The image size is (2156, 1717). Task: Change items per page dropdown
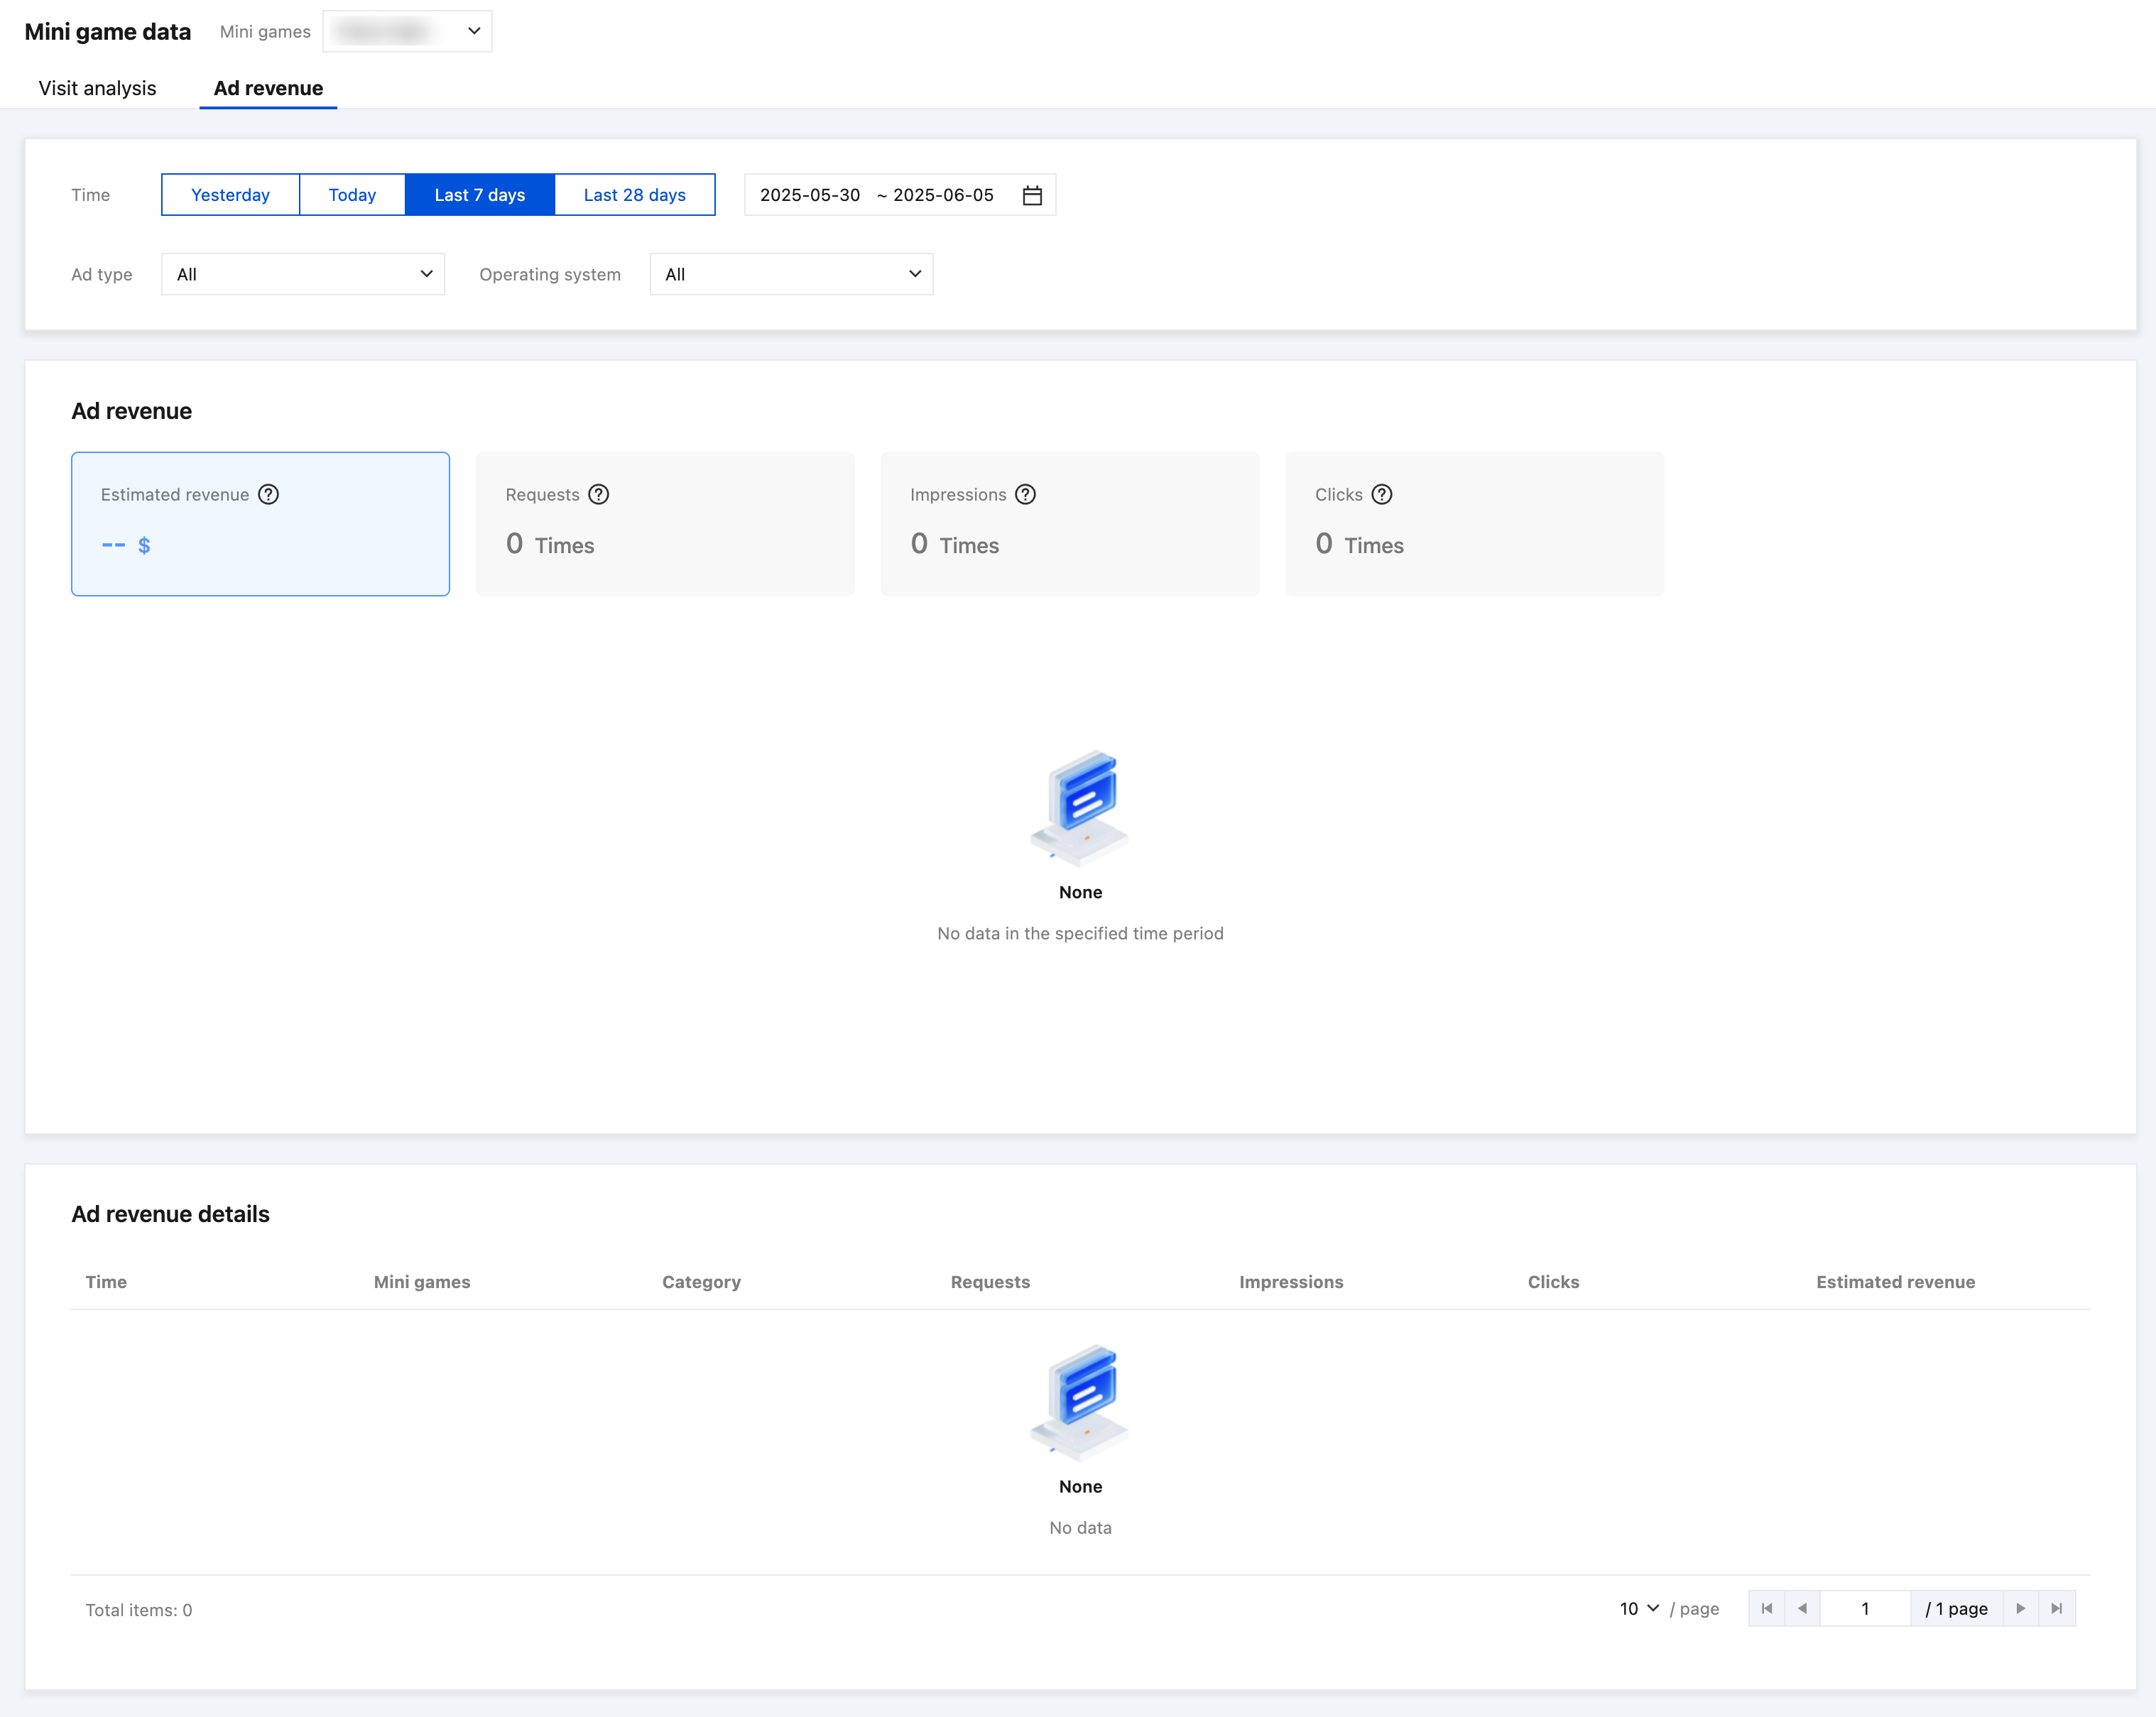[x=1638, y=1608]
